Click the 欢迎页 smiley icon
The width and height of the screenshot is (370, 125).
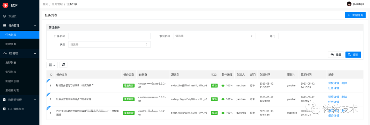click(4, 16)
